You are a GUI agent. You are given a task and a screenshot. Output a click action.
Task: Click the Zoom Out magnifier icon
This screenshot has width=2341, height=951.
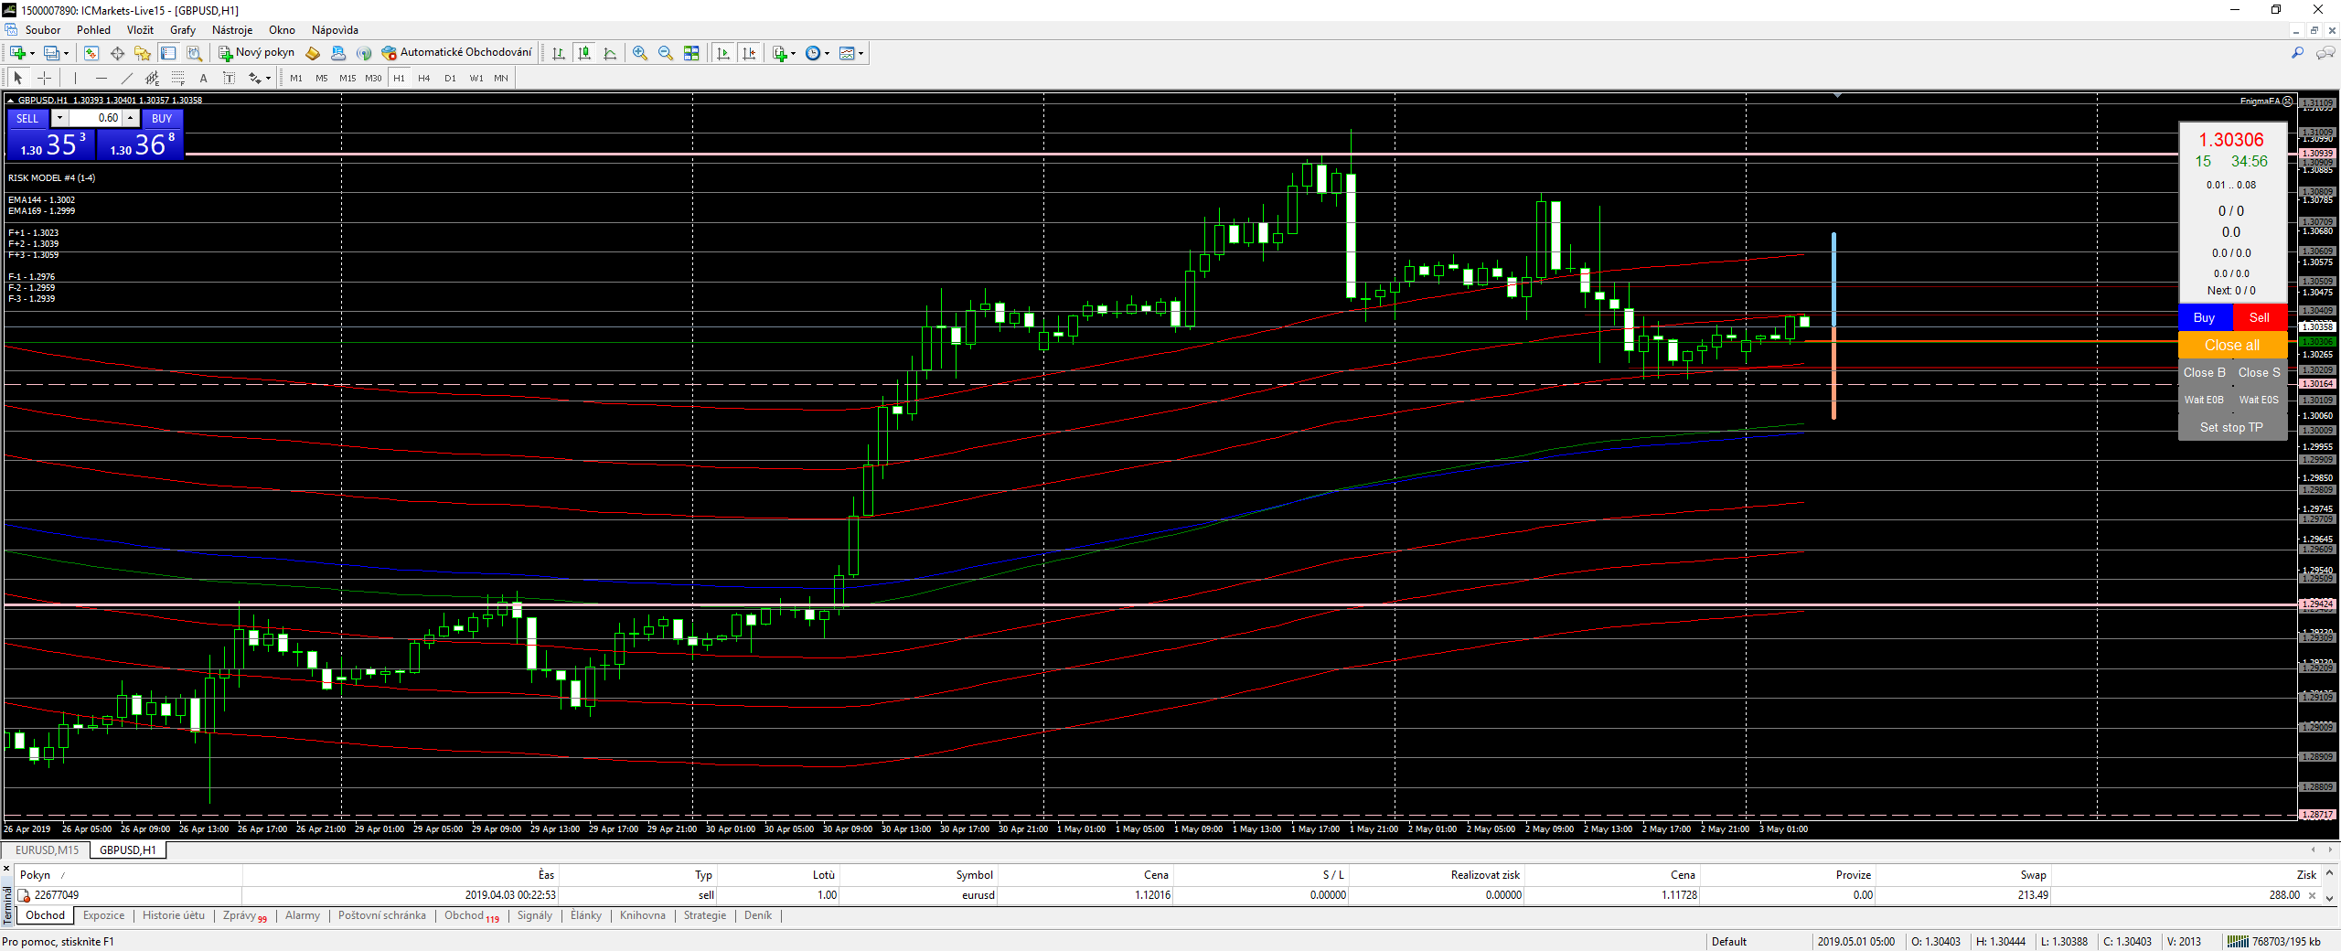666,53
